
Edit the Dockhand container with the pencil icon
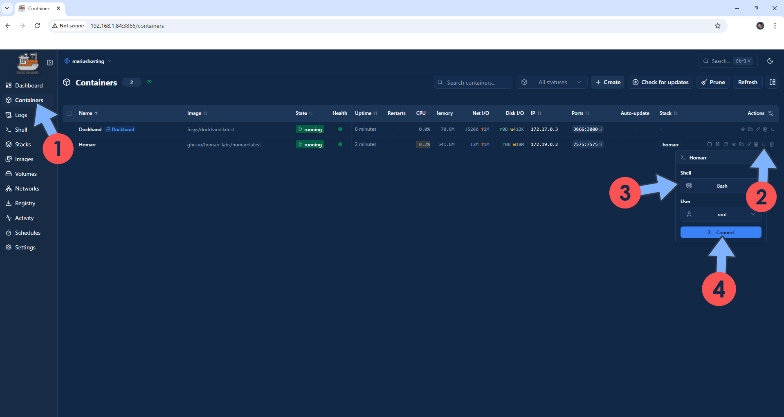click(x=757, y=129)
